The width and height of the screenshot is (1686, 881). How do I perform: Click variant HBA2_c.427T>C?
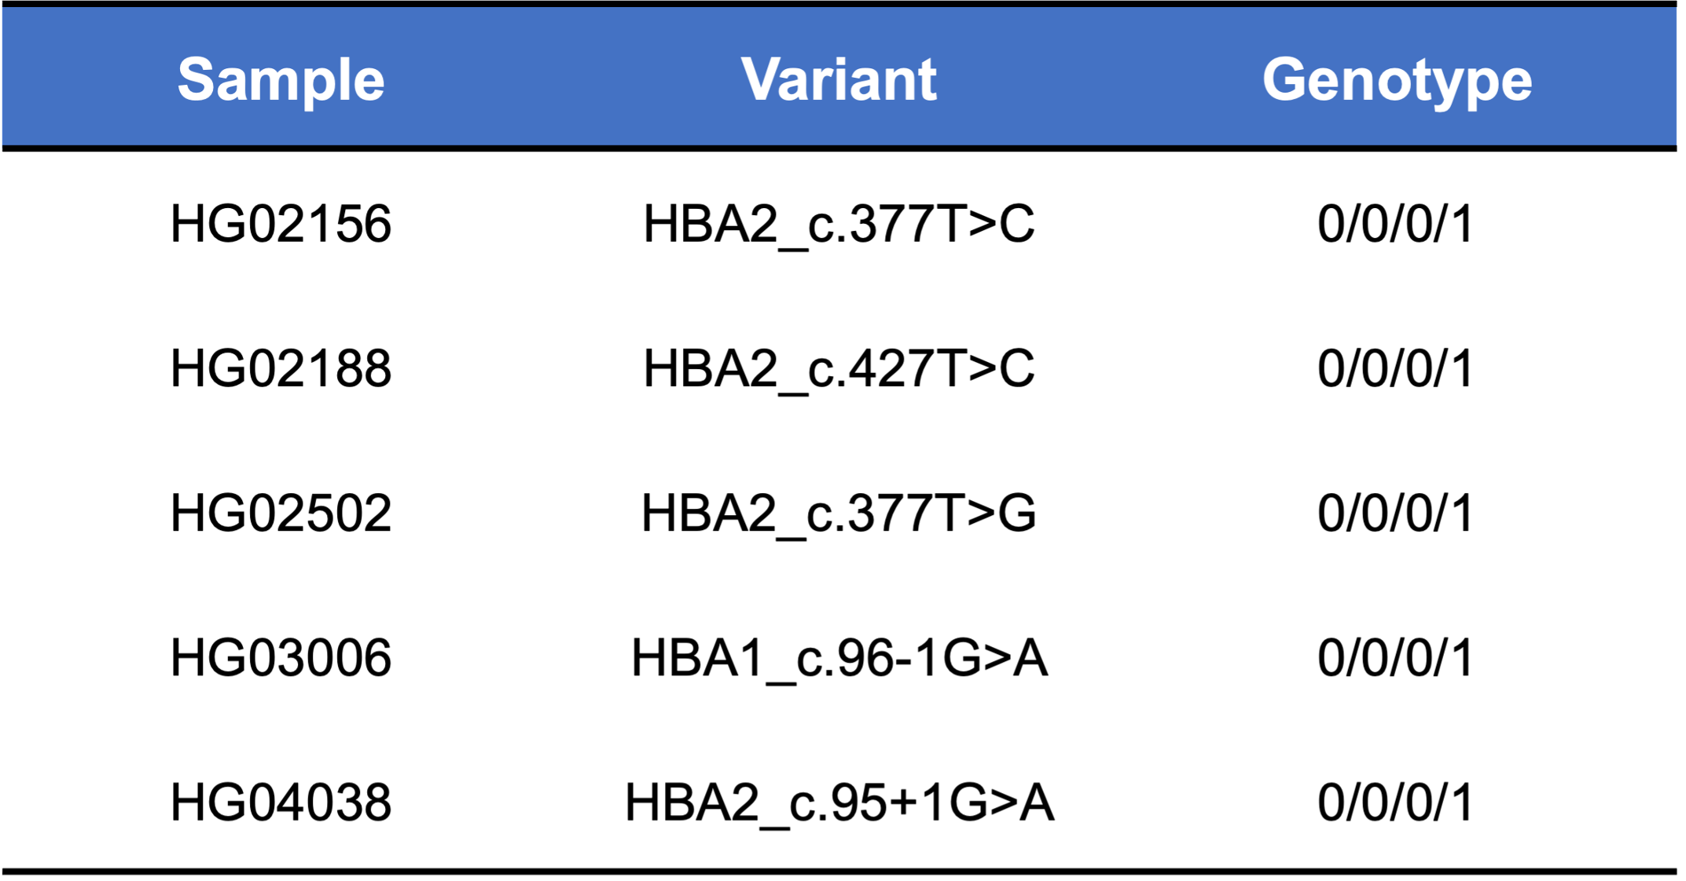pos(839,368)
